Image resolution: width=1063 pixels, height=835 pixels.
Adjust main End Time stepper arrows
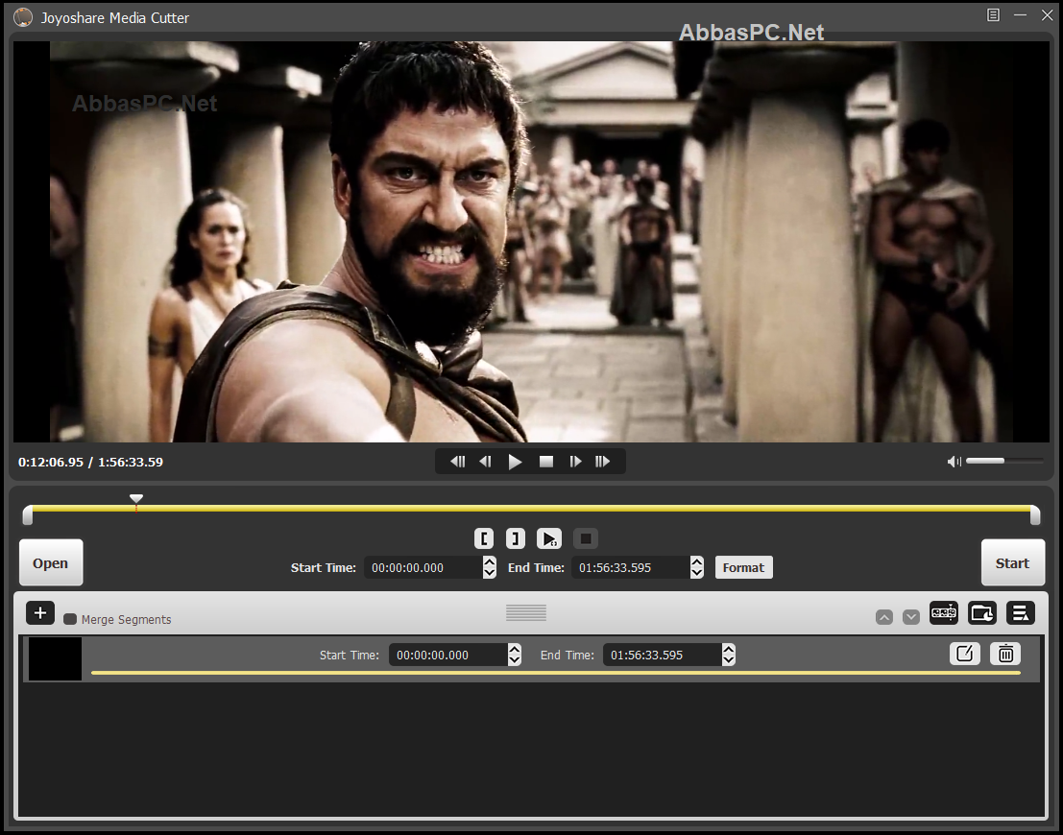click(x=697, y=567)
